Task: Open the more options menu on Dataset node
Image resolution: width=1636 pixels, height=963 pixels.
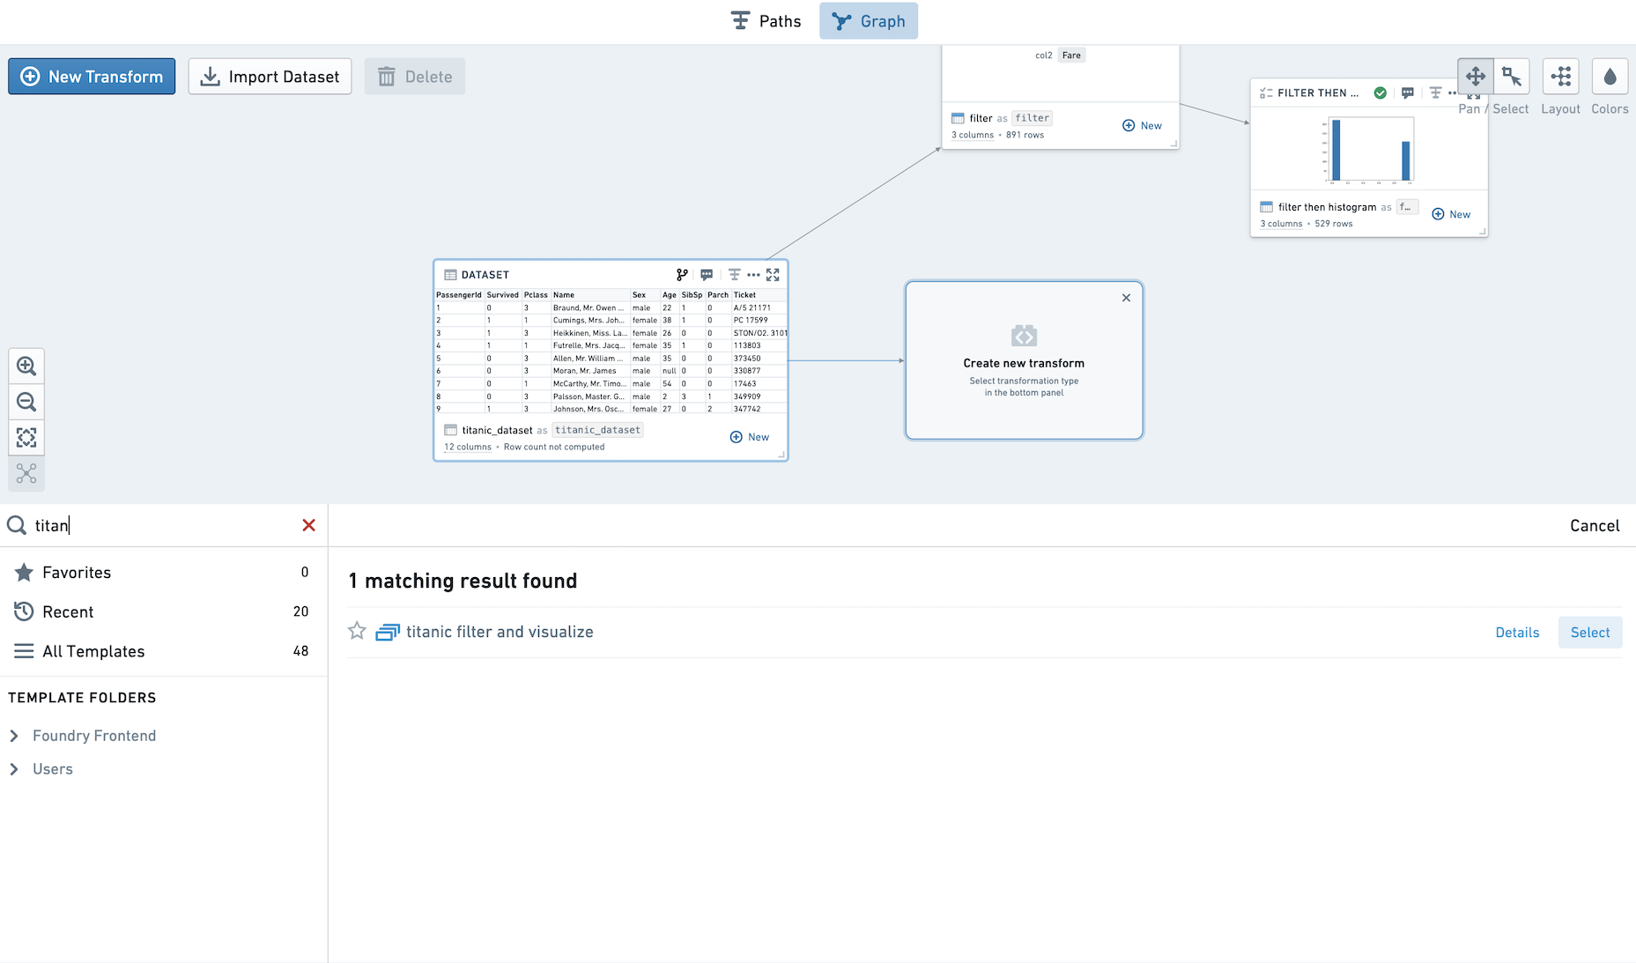Action: coord(753,275)
